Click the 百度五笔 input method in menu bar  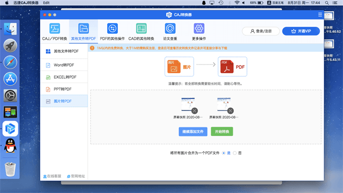click(x=275, y=3)
